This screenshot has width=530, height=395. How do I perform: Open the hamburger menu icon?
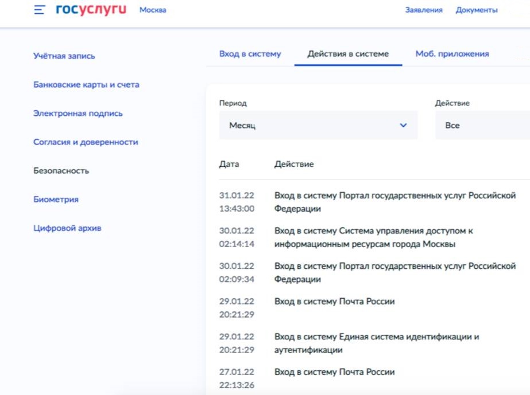[40, 10]
